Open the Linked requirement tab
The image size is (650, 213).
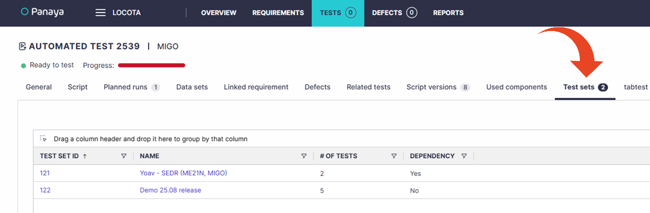coord(256,87)
